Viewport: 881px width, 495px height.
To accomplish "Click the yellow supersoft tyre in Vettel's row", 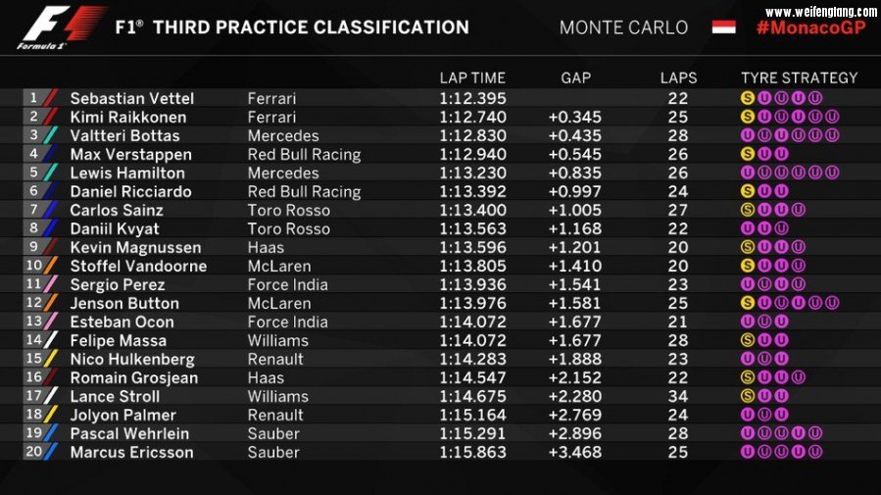I will click(748, 99).
